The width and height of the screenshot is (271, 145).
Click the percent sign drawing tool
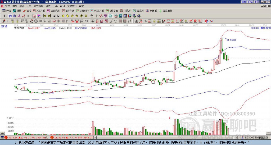145,21
